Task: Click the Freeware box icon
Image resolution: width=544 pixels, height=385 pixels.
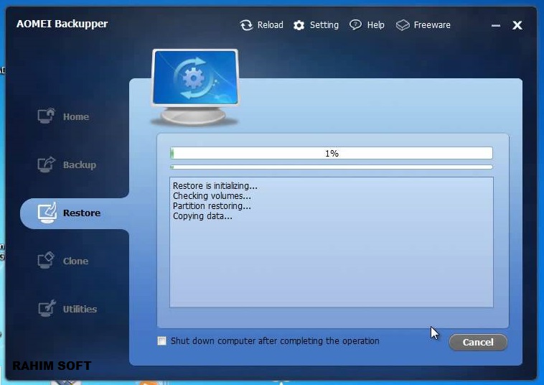Action: (403, 25)
